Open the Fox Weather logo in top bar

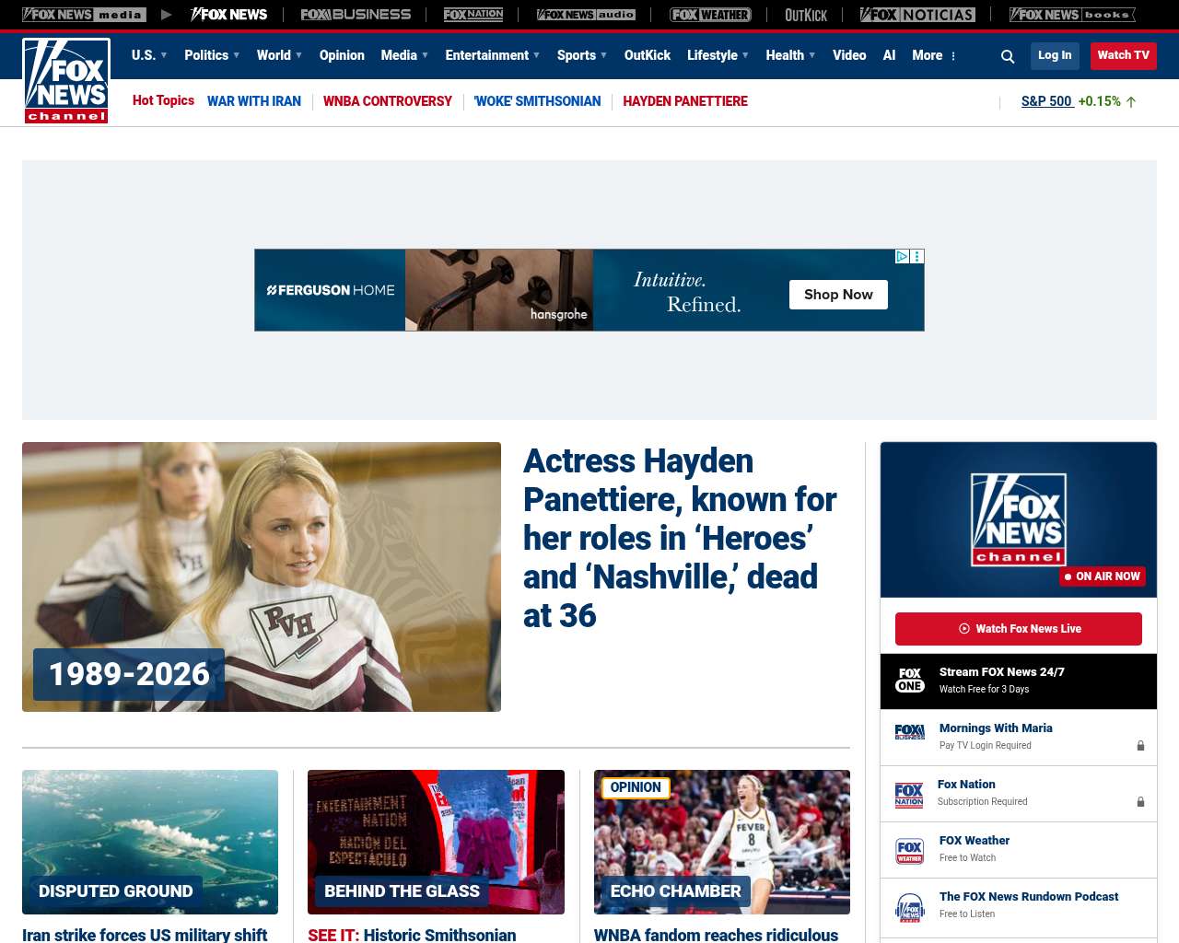710,15
